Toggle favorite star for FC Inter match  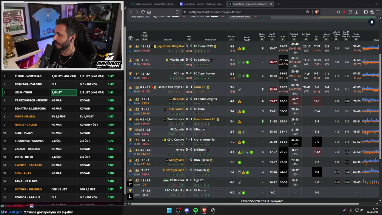130,74
